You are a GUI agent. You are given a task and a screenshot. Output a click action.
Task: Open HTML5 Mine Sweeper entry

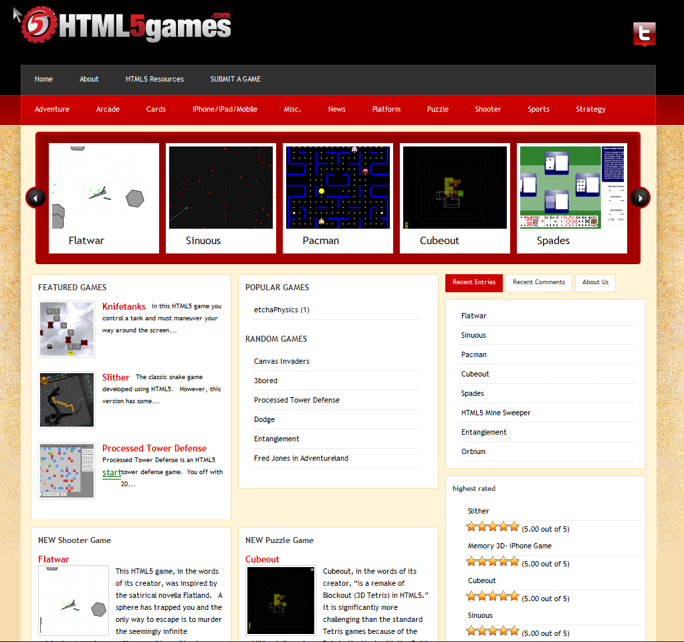(x=496, y=413)
